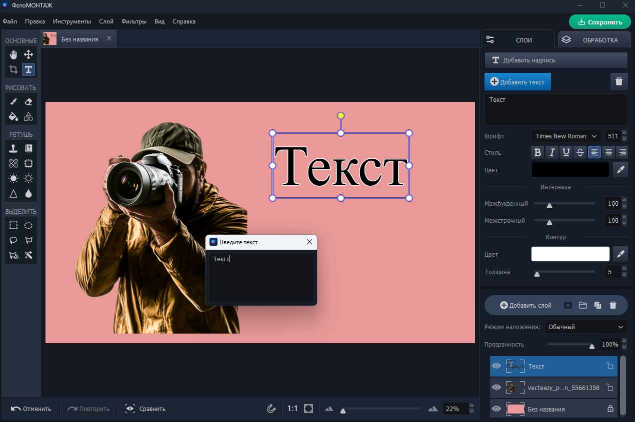Click the Отменить undo button
The width and height of the screenshot is (635, 422).
(x=31, y=409)
